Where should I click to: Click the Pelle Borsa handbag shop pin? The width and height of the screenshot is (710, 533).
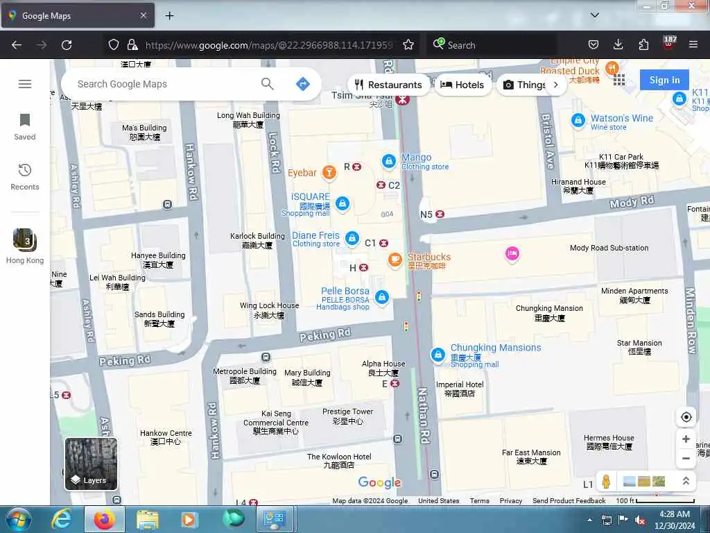click(x=382, y=297)
